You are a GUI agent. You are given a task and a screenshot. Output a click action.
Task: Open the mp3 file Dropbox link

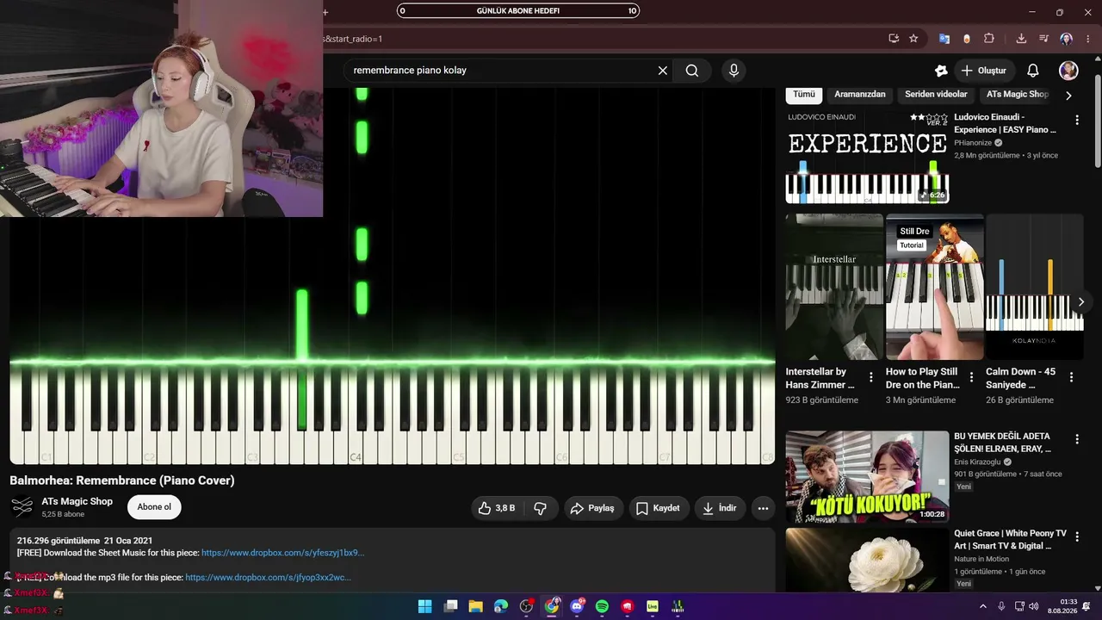[268, 577]
